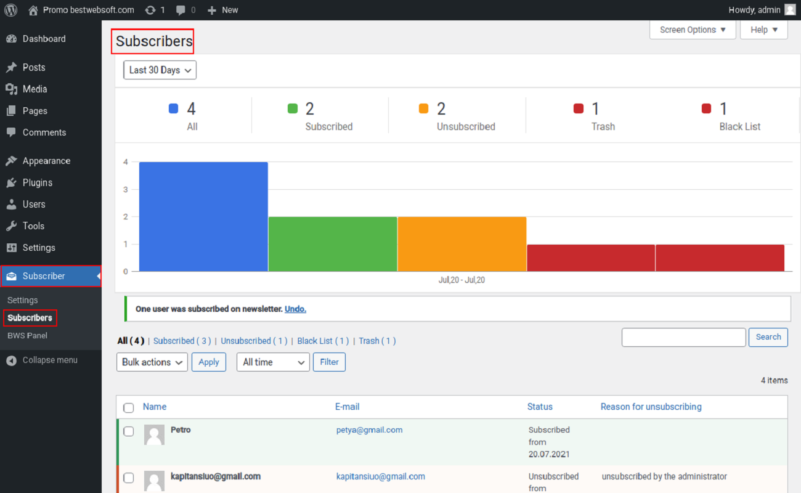
Task: Toggle the select-all checkbox in table header
Action: (128, 407)
